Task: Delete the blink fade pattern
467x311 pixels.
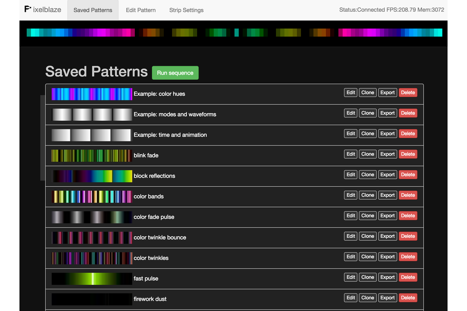Action: coord(408,154)
